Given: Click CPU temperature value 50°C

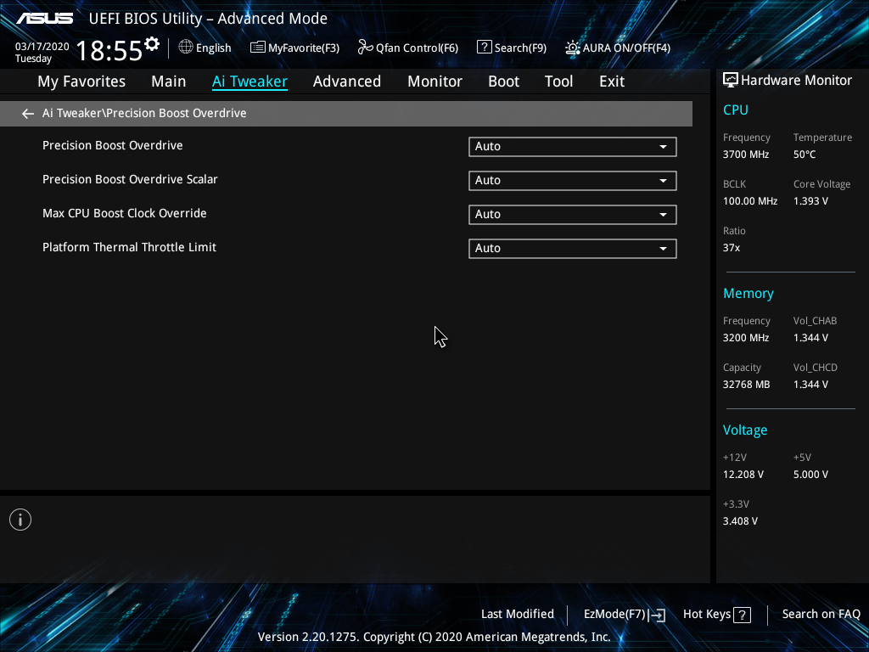Looking at the screenshot, I should tap(805, 155).
